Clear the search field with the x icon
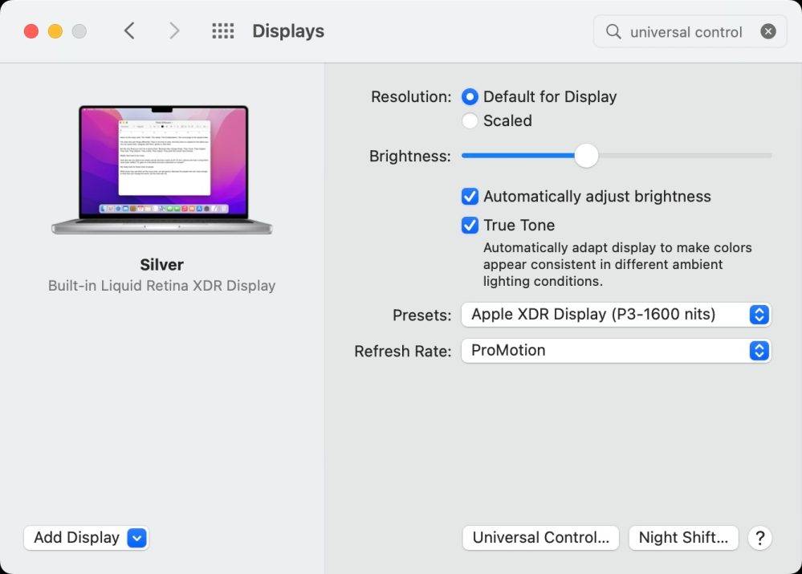This screenshot has width=802, height=574. tap(768, 31)
